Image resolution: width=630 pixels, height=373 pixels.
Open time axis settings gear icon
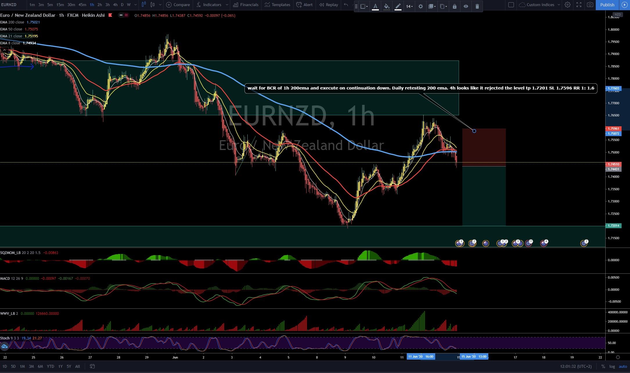click(618, 357)
